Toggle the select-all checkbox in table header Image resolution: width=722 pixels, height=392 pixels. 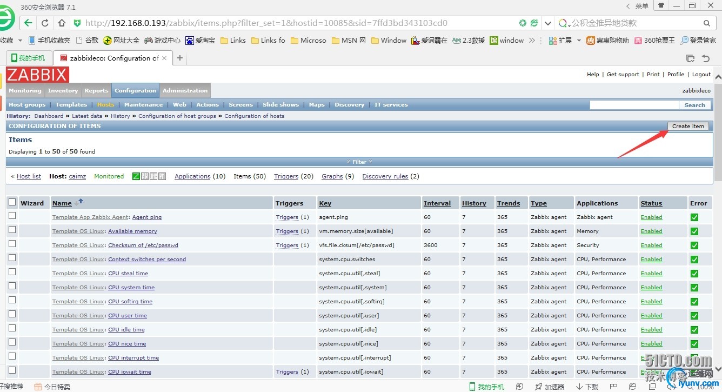tap(12, 202)
